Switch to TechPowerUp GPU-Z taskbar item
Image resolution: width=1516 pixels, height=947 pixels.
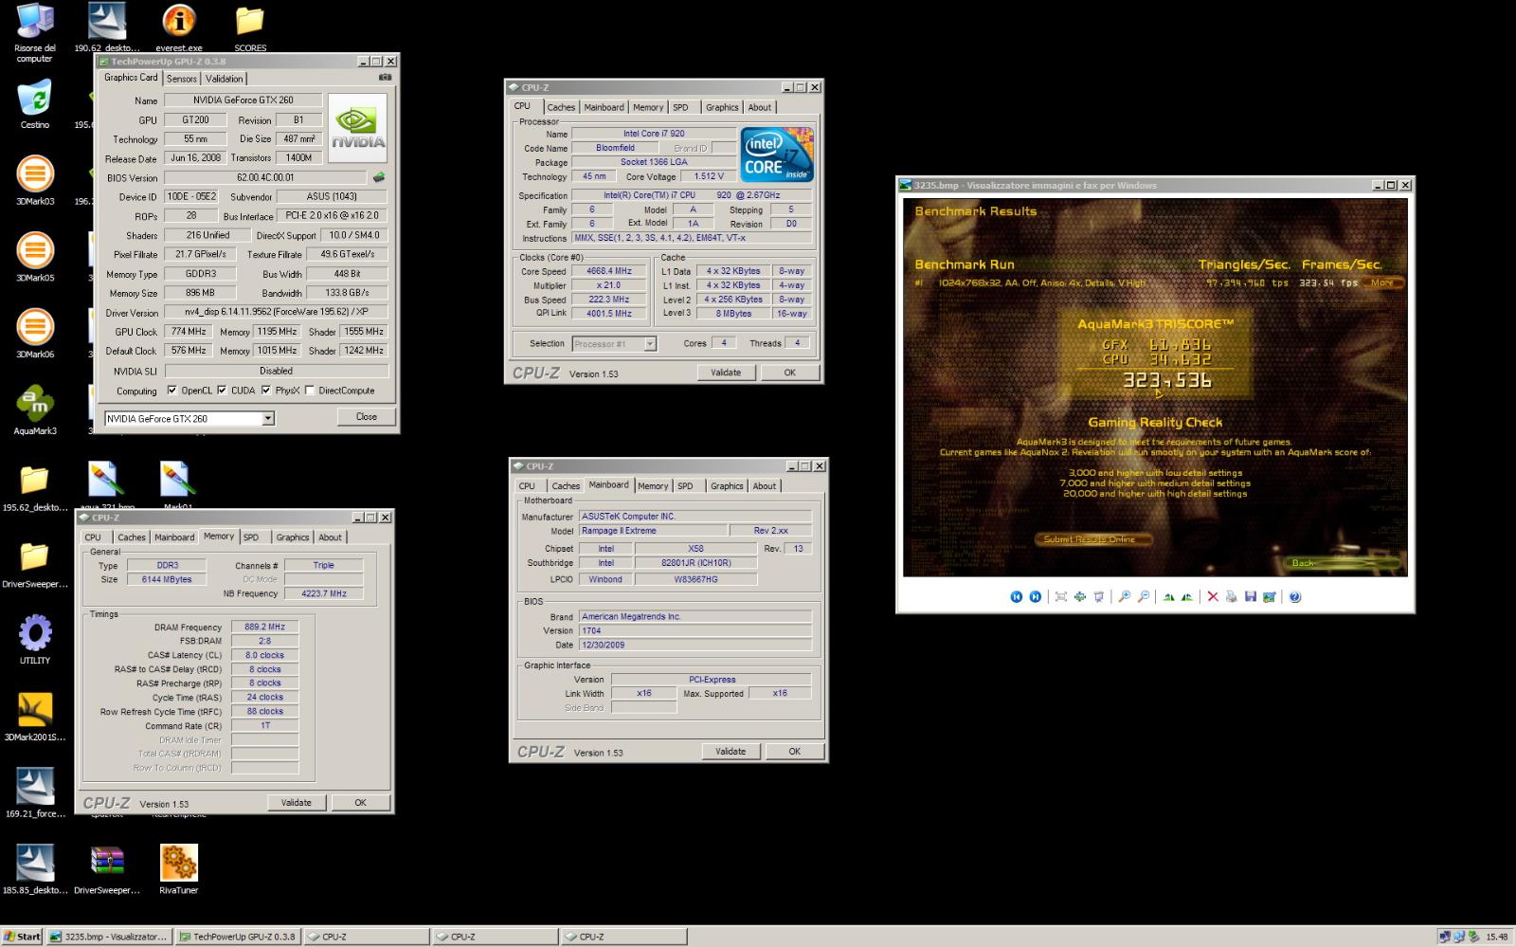tap(239, 937)
